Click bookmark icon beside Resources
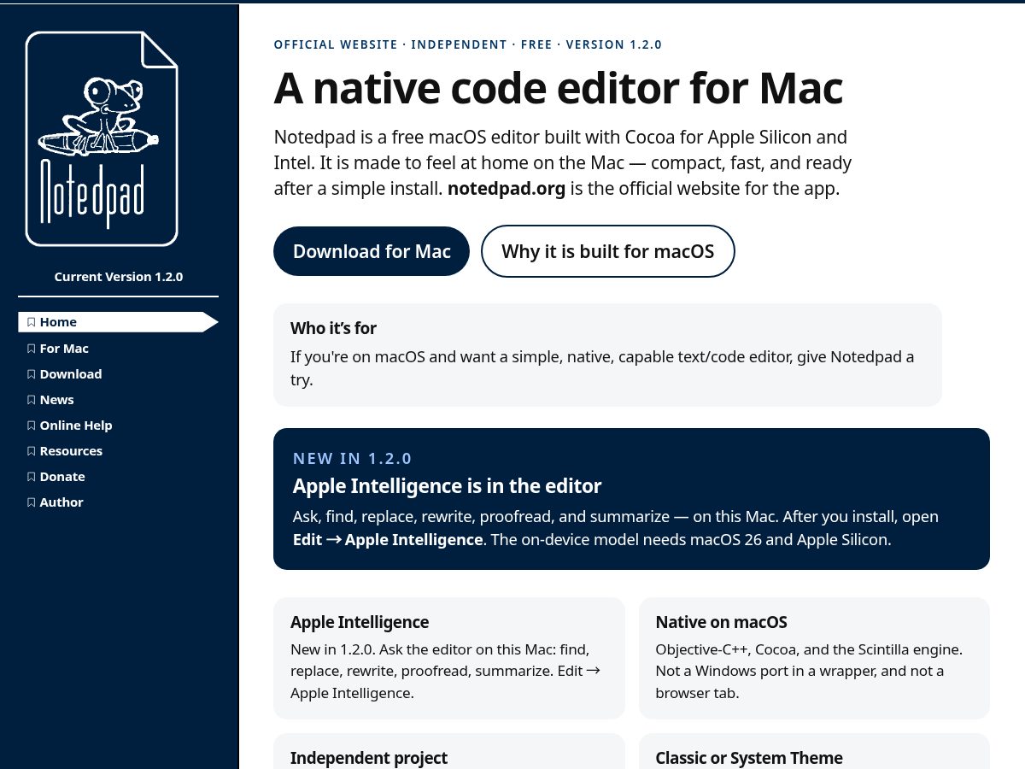Image resolution: width=1025 pixels, height=769 pixels. [x=32, y=451]
